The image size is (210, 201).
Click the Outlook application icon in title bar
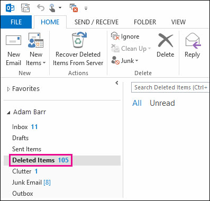pyautogui.click(x=10, y=8)
